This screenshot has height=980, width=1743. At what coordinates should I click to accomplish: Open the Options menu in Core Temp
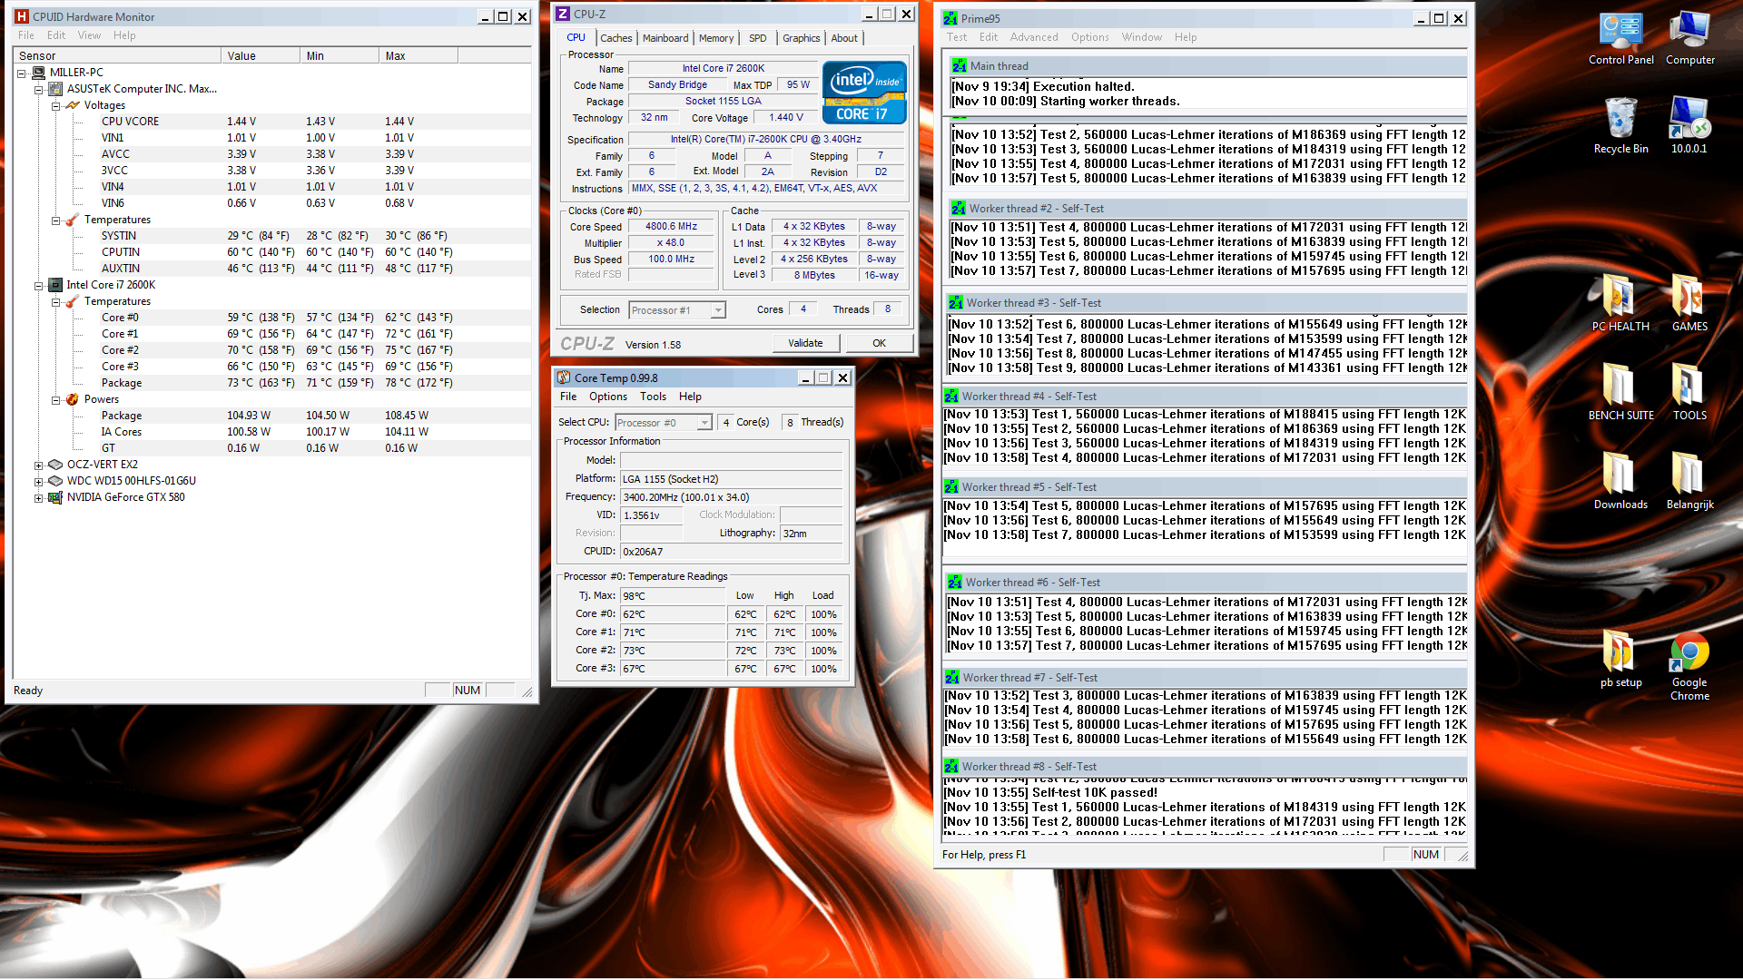(608, 397)
